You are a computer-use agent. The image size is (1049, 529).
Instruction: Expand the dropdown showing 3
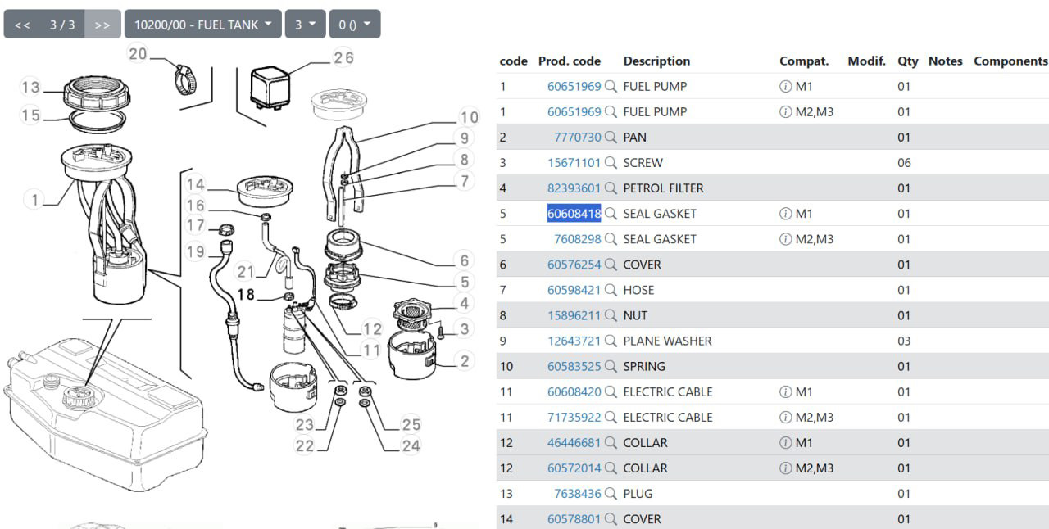(x=305, y=25)
